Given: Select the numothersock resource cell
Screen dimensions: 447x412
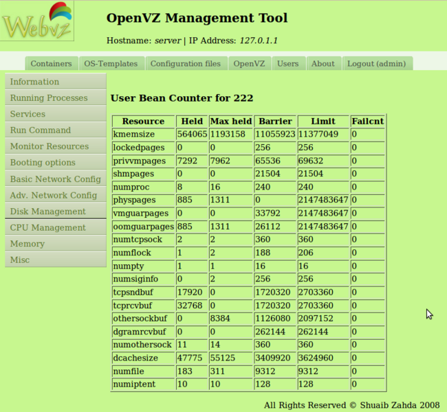Looking at the screenshot, I should pos(144,345).
